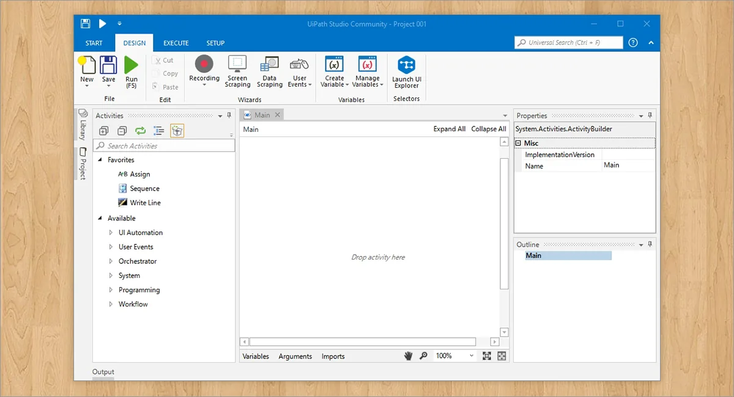Click the New file icon
The width and height of the screenshot is (734, 397).
tap(87, 65)
